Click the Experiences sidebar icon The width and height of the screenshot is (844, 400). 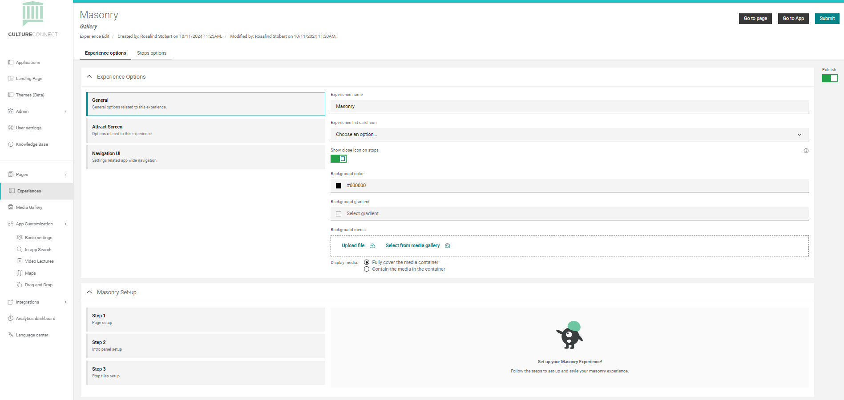pyautogui.click(x=12, y=191)
